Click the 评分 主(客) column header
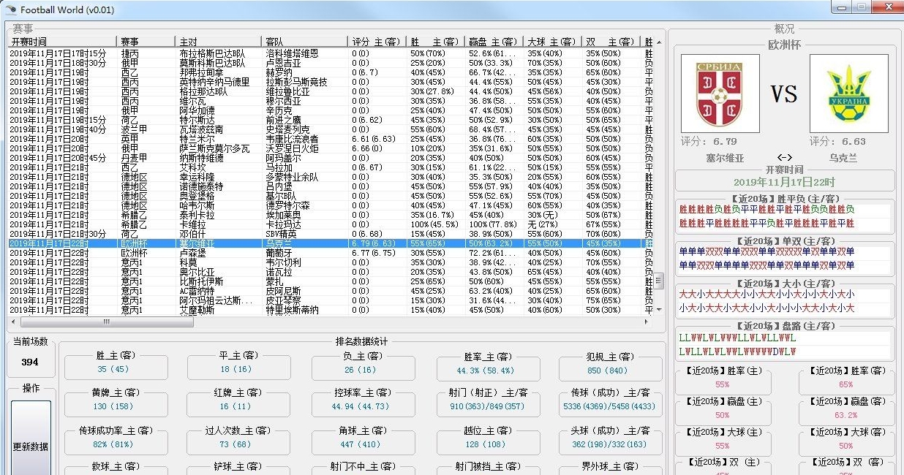The width and height of the screenshot is (904, 475). click(x=377, y=42)
